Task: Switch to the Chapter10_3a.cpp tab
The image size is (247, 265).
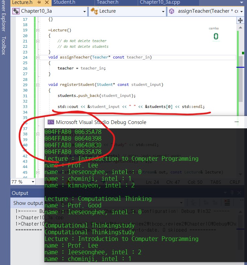Action: pyautogui.click(x=160, y=2)
